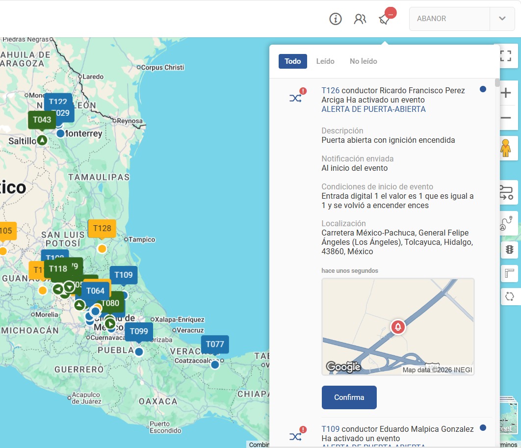Screen dimensions: 521x448
Task: Click the event location map thumbnail
Action: (398, 327)
